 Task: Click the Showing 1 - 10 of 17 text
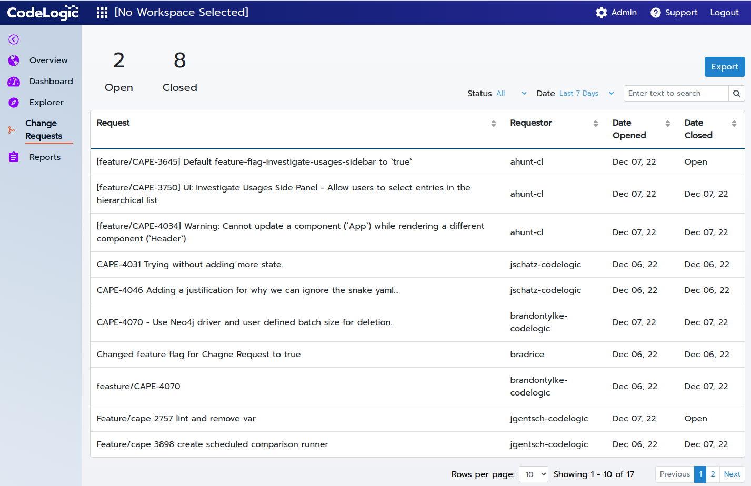pos(594,474)
